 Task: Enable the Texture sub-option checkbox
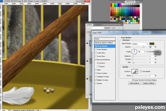click(98, 67)
